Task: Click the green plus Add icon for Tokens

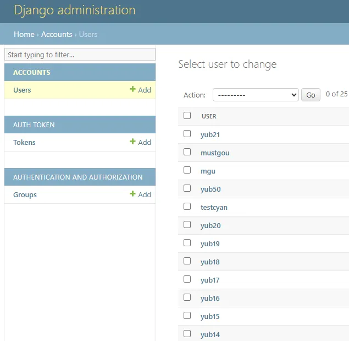Action: point(132,142)
